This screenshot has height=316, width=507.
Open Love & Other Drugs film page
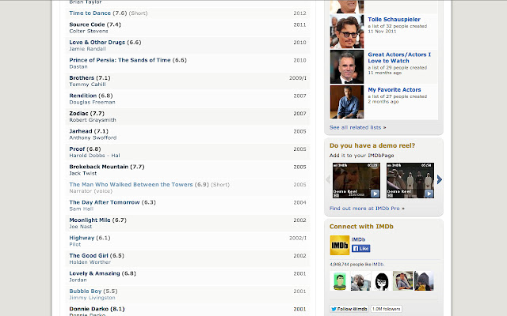(97, 42)
